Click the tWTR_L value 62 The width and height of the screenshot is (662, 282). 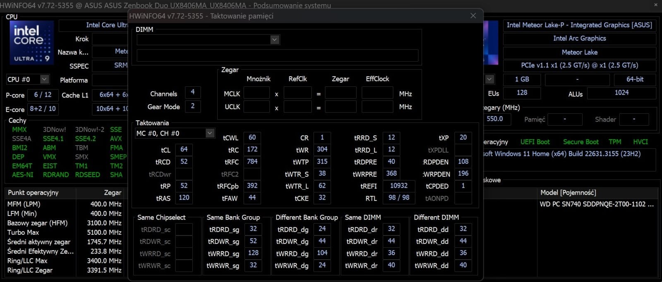pyautogui.click(x=322, y=186)
